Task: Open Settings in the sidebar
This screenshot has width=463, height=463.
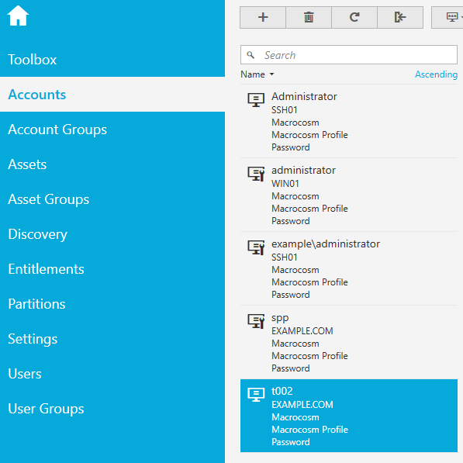Action: tap(33, 339)
